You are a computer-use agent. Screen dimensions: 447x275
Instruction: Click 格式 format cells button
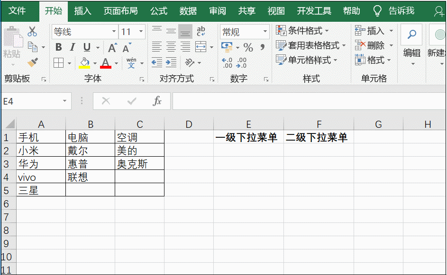[x=373, y=60]
